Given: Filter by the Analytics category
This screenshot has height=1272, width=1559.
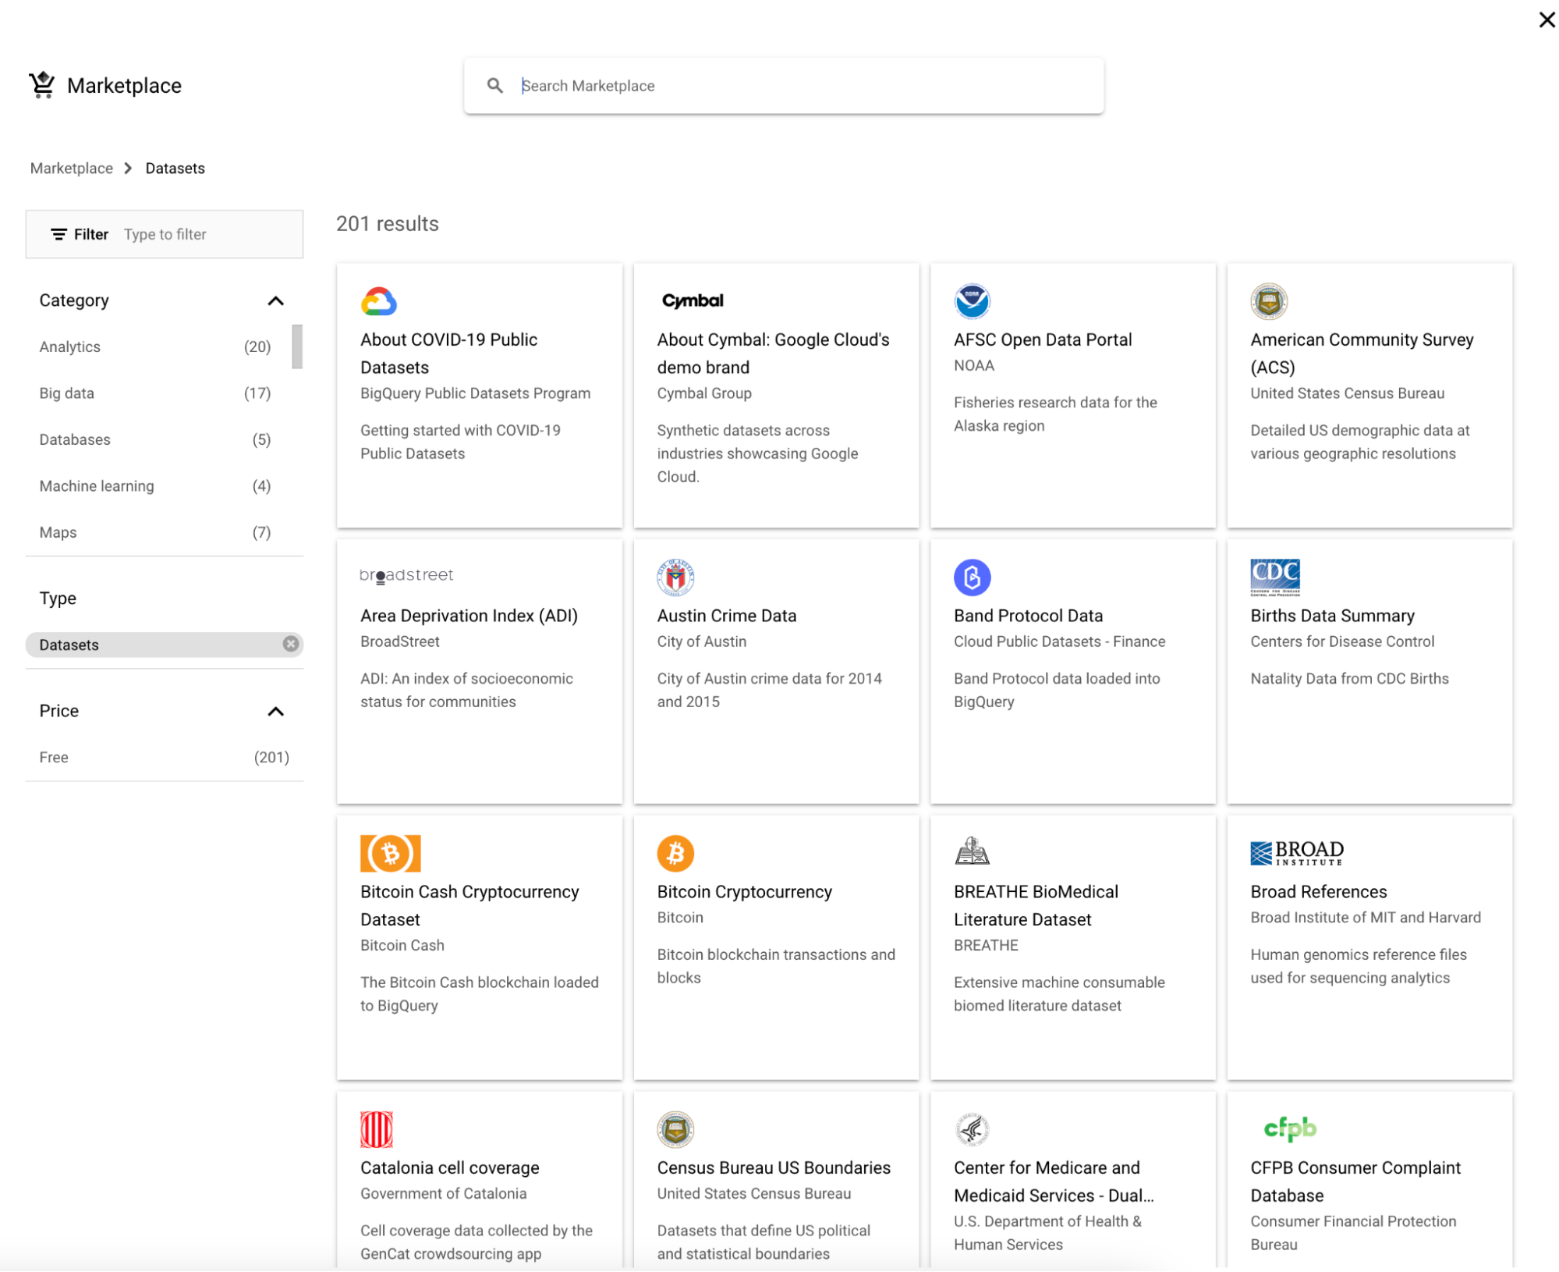Looking at the screenshot, I should [69, 346].
